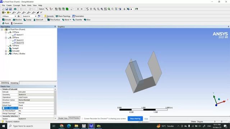230x129 pixels.
Task: Click the Details View scrollbar down arrow
Action: pyautogui.click(x=55, y=118)
